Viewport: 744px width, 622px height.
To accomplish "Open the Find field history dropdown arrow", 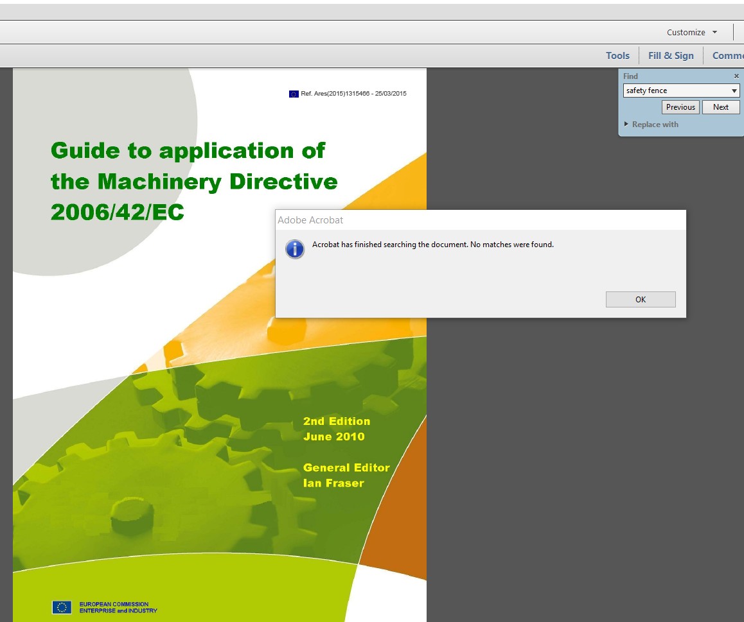I will point(734,91).
